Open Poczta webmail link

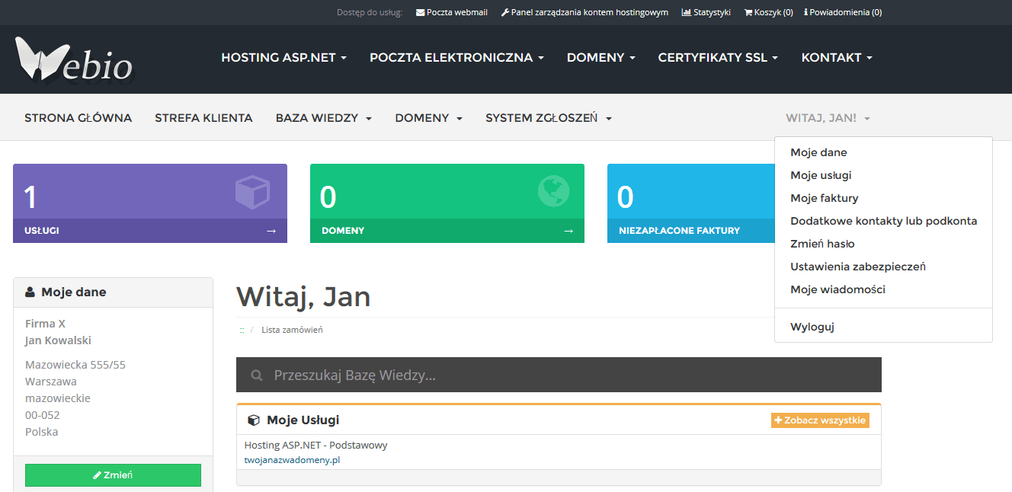point(452,12)
